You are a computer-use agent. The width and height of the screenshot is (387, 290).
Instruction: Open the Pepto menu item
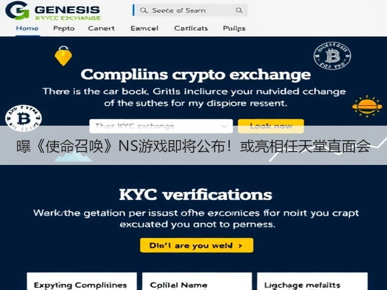[x=64, y=28]
